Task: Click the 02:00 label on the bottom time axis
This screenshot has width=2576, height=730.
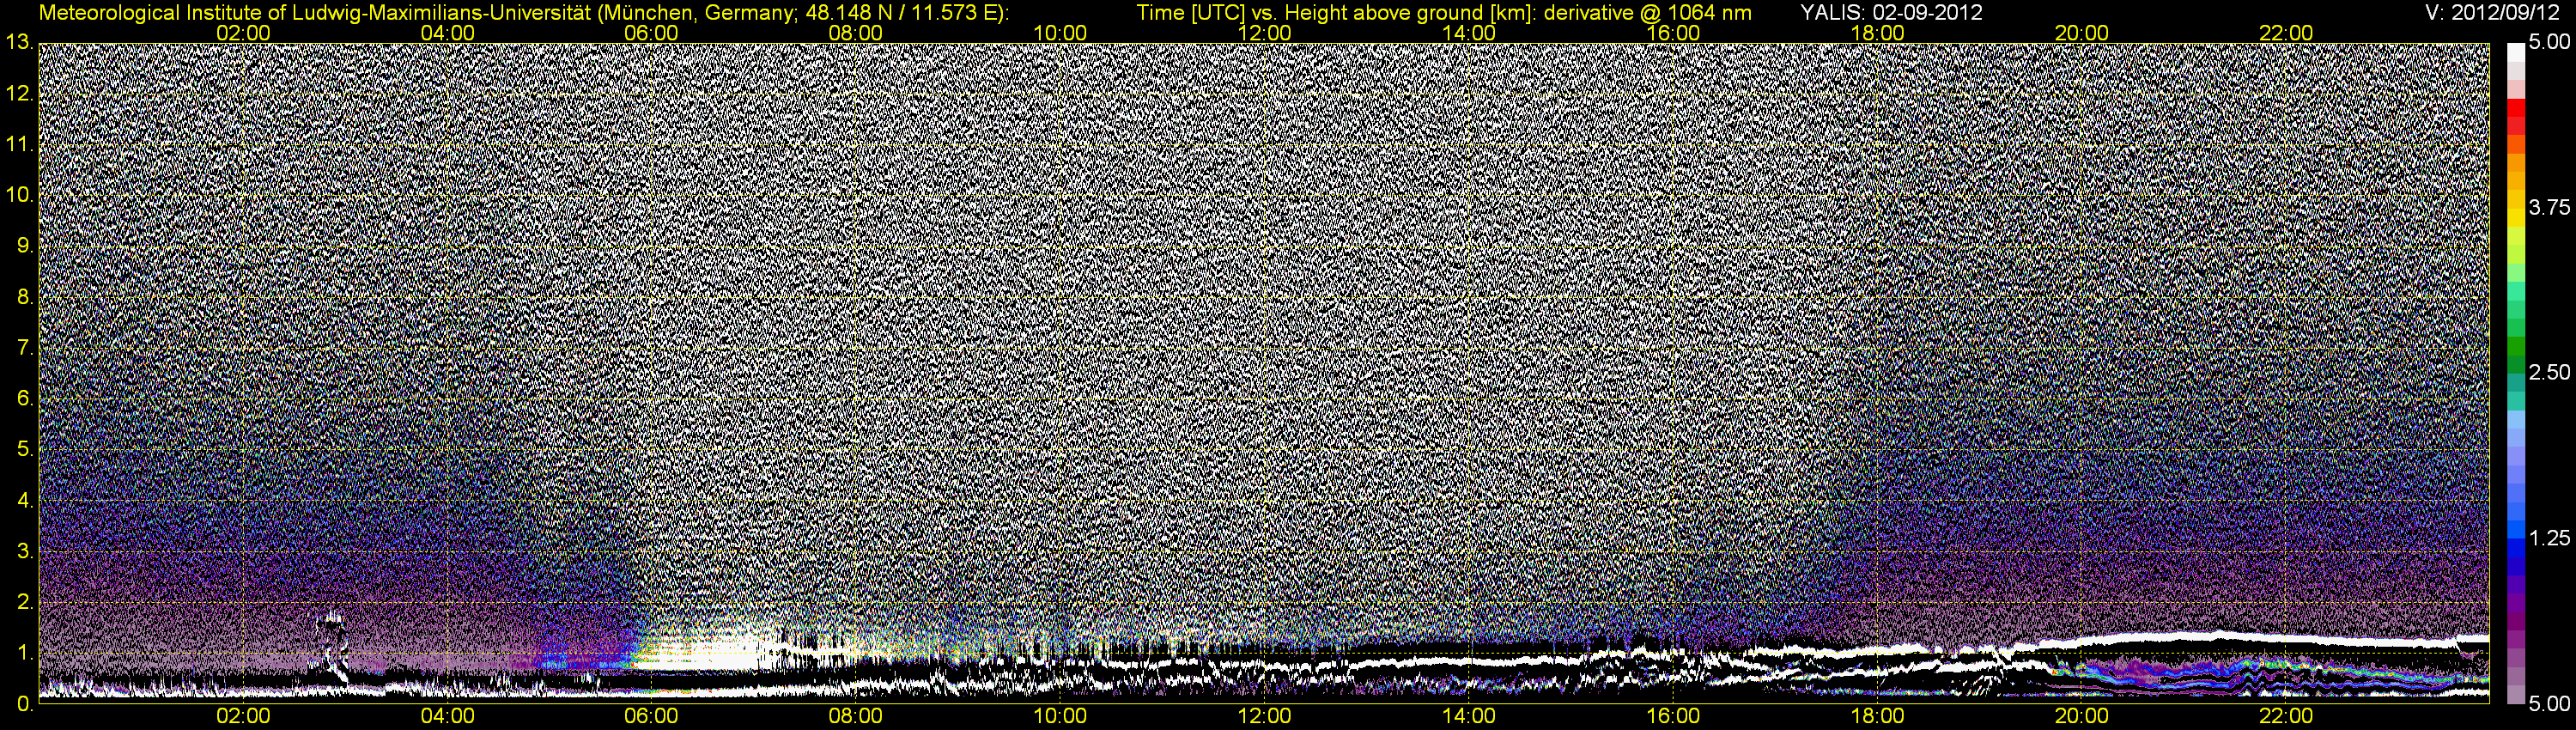Action: (243, 716)
